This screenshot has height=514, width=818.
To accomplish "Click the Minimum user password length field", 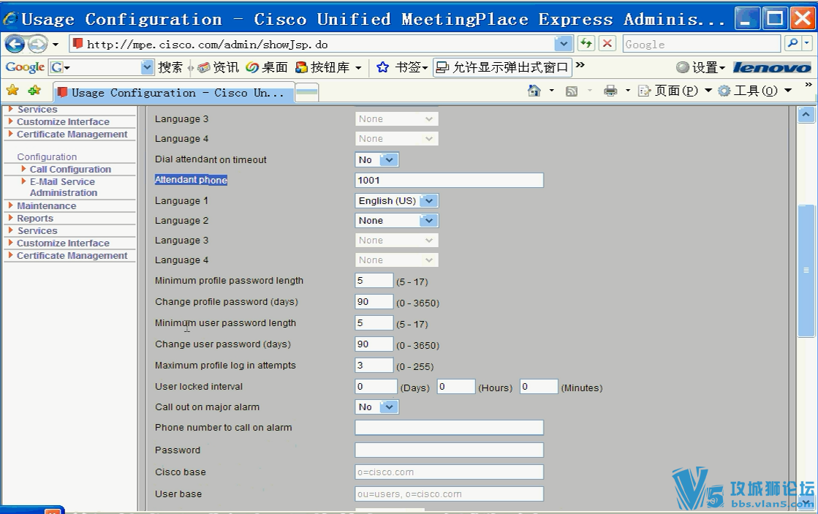I will point(374,323).
